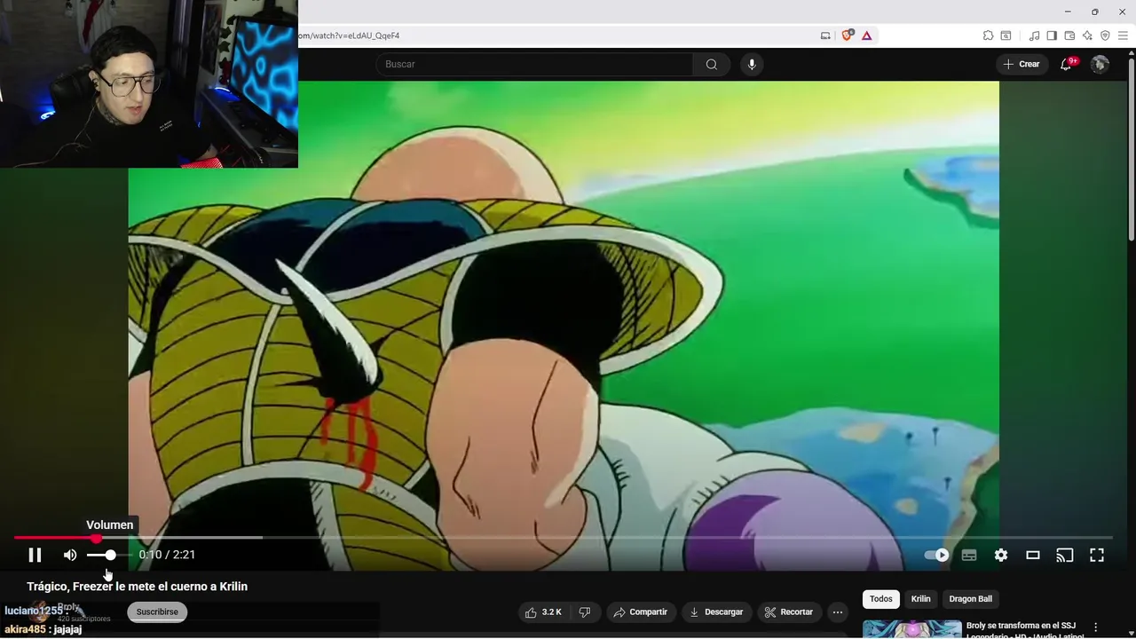Click the YouTube search magnifier button
The width and height of the screenshot is (1136, 639).
coord(712,64)
